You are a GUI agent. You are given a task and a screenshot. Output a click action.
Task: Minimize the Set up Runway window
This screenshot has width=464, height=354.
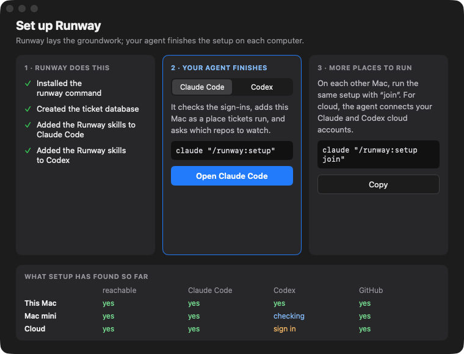[x=22, y=9]
